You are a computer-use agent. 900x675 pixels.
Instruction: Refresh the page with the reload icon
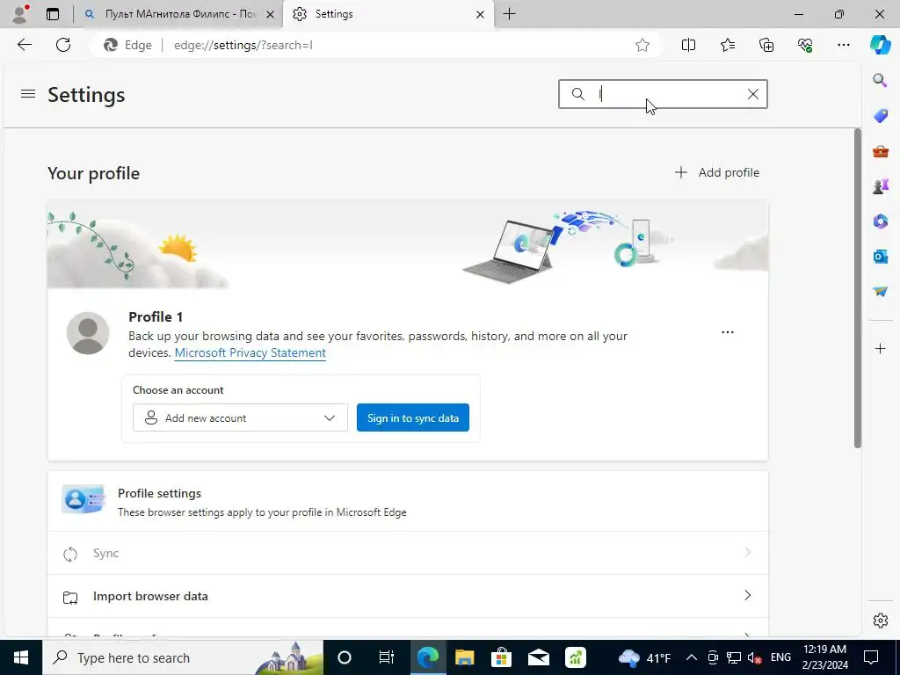pos(63,45)
